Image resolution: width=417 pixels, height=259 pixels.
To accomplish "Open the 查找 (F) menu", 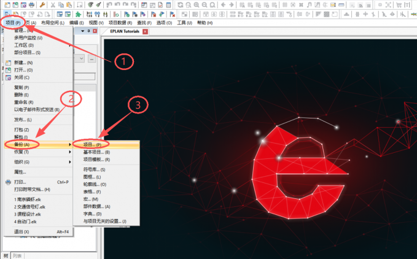I will [144, 23].
